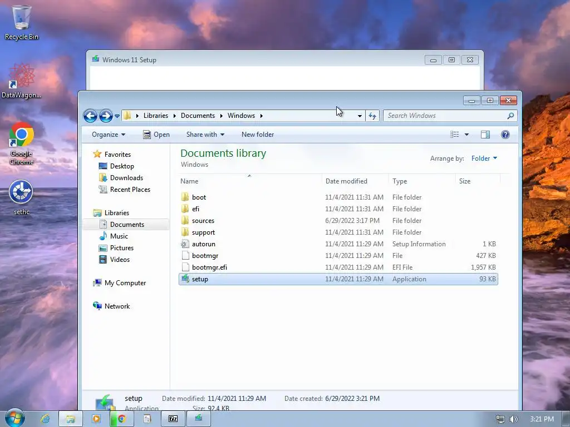Image resolution: width=570 pixels, height=427 pixels.
Task: Select the setup application icon in list
Action: tap(185, 279)
